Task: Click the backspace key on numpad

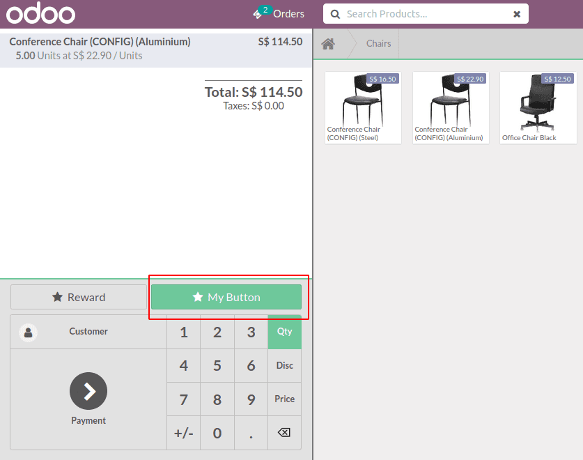Action: point(284,432)
